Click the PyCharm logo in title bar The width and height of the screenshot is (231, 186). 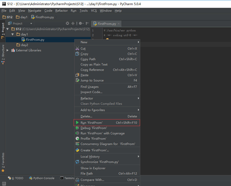pos(4,4)
